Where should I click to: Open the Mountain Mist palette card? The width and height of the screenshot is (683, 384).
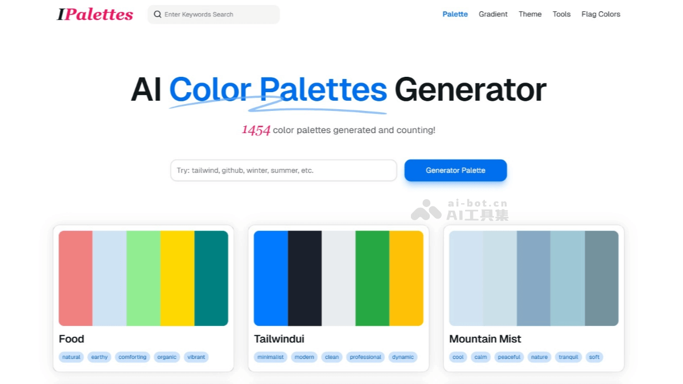tap(485, 338)
